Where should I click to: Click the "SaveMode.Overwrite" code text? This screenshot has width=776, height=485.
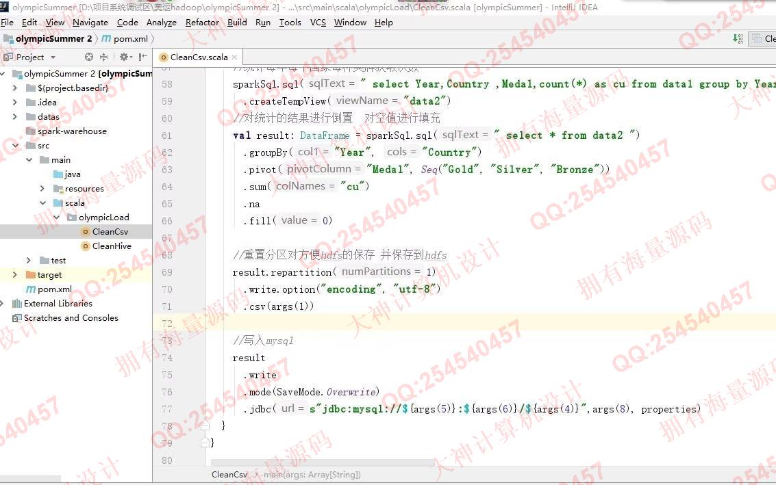tap(327, 392)
